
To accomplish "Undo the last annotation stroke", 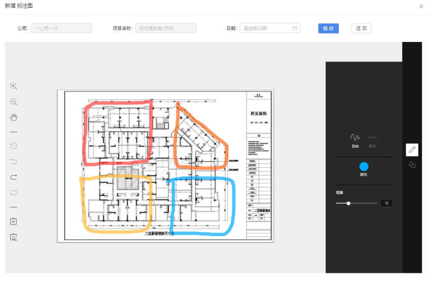I will (x=14, y=162).
